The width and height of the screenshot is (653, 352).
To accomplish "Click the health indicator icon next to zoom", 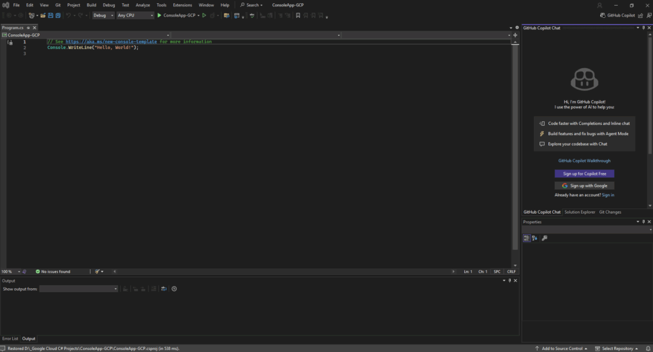I will tap(24, 272).
